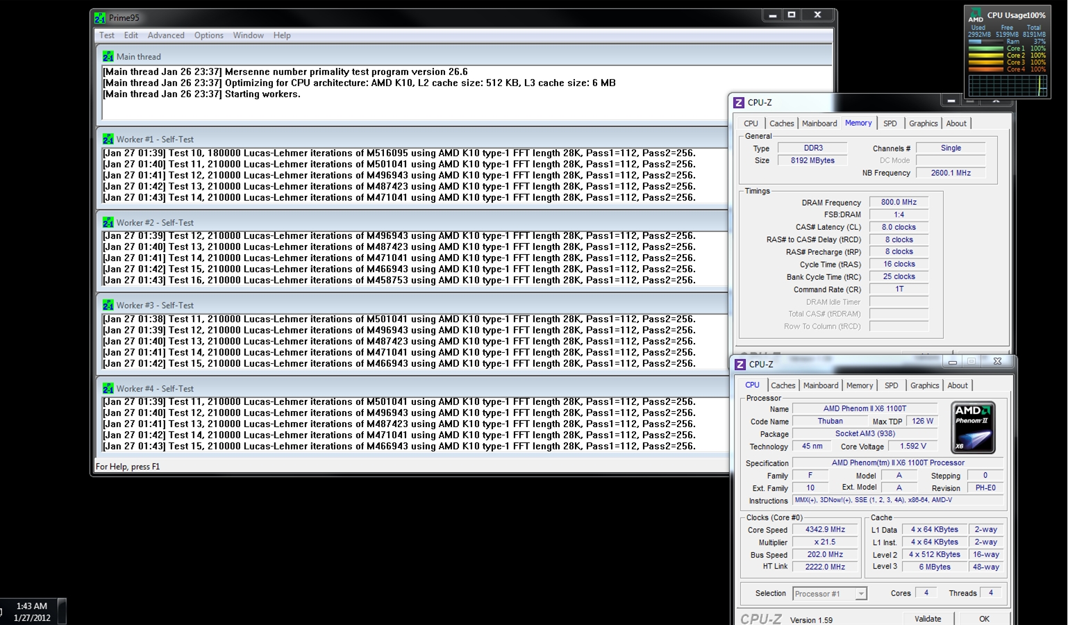The image size is (1068, 625).
Task: Click the Bank Cycle Time 25 clocks value
Action: coord(899,276)
